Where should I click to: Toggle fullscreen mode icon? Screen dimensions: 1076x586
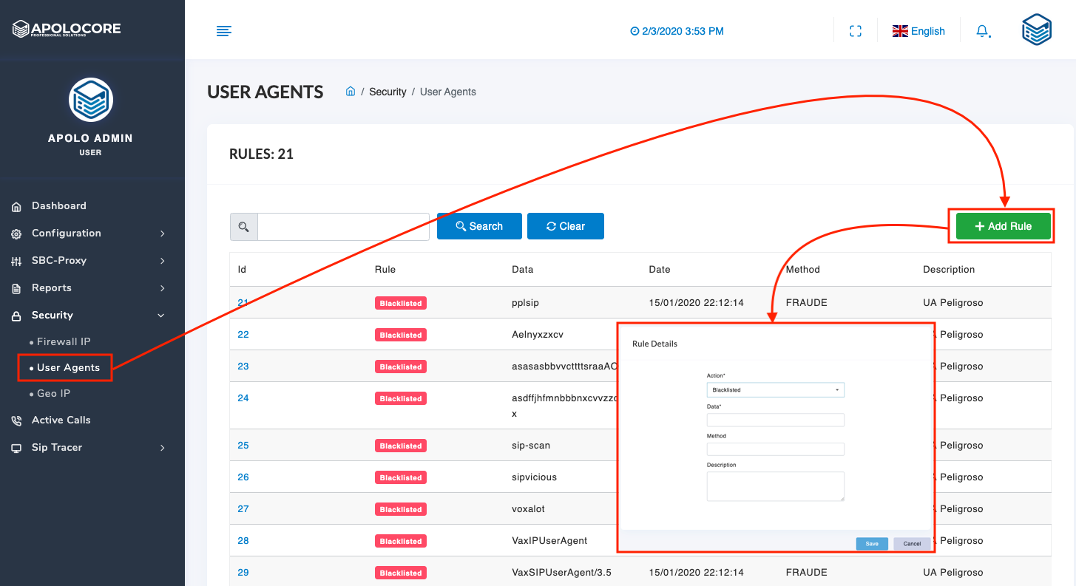pos(856,31)
